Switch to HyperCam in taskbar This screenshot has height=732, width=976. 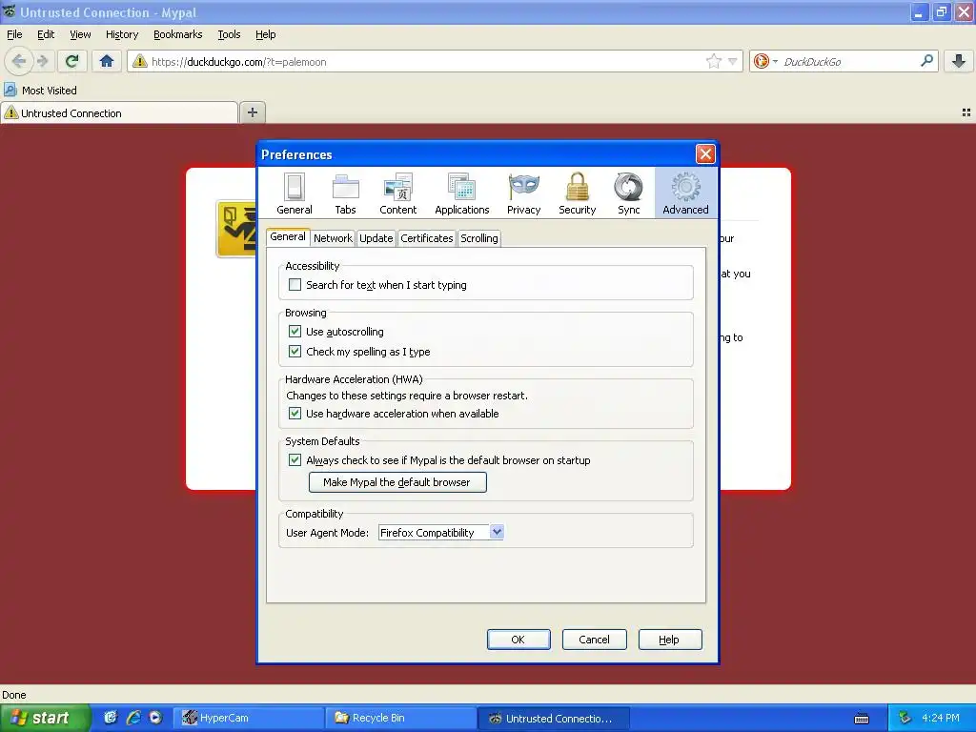point(249,718)
